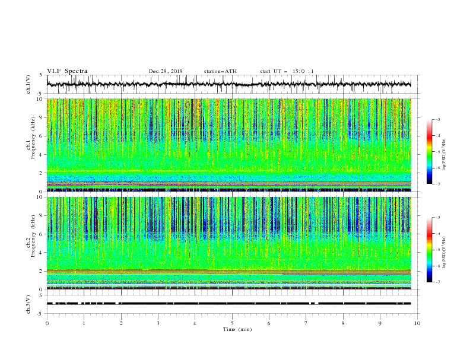
Task: Click the "Time (min)" horizontal axis label
Action: [x=237, y=329]
